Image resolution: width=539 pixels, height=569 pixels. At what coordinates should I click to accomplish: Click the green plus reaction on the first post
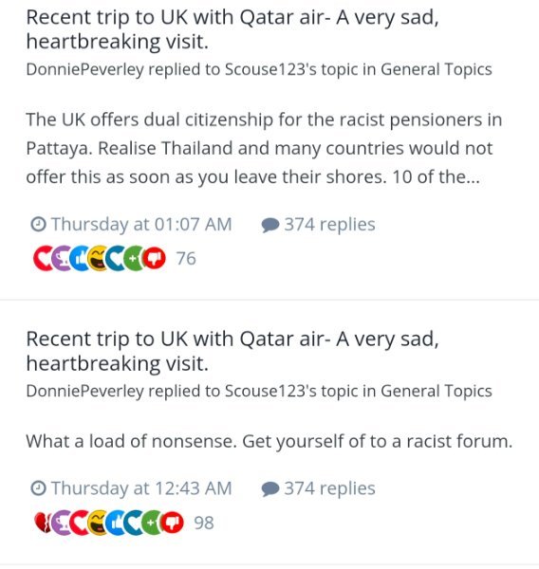[x=133, y=258]
